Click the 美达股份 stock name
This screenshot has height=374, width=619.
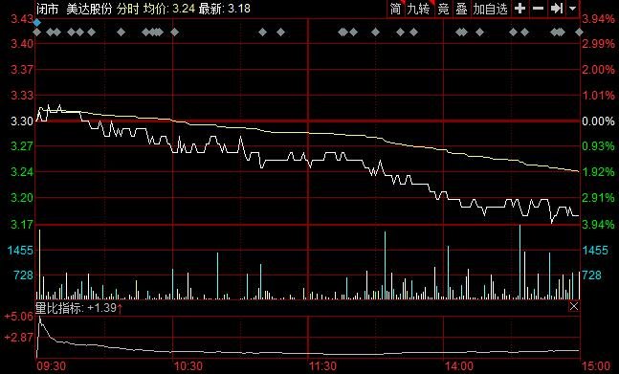(x=89, y=9)
